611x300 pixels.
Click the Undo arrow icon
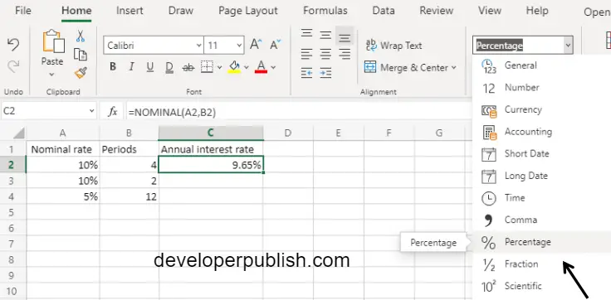pyautogui.click(x=13, y=45)
